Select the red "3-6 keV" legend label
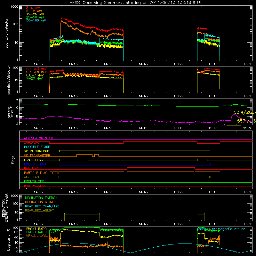256x256 pixels. (33, 8)
